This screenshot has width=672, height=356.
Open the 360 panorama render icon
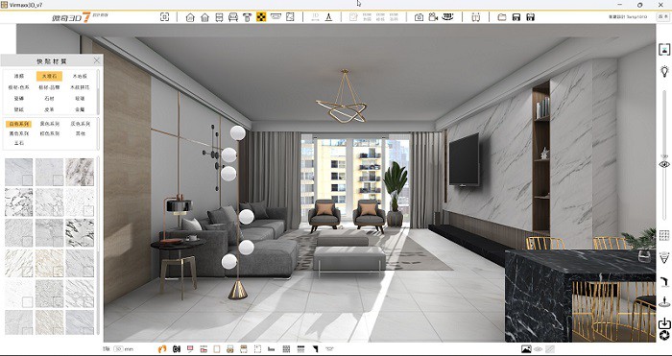[447, 17]
